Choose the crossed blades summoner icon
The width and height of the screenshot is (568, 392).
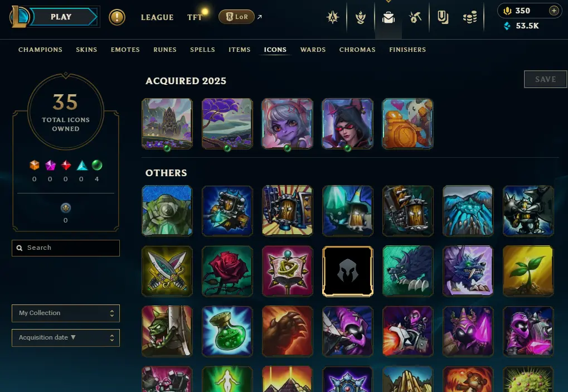coord(167,271)
